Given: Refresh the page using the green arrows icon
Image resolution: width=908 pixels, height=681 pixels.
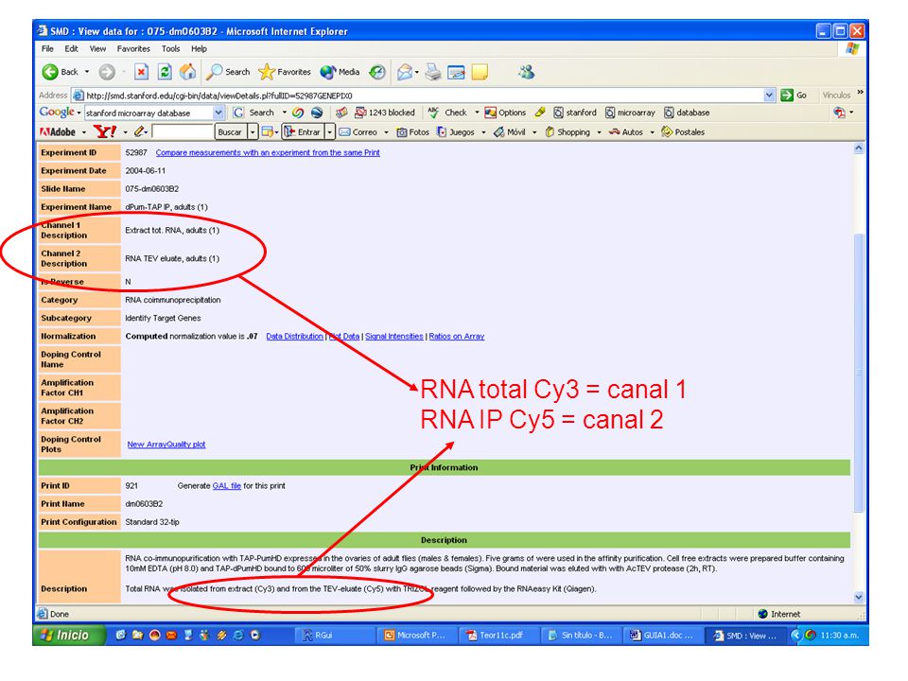Looking at the screenshot, I should tap(165, 72).
